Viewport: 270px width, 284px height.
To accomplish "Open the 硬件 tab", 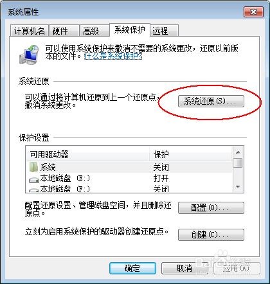I will [64, 31].
